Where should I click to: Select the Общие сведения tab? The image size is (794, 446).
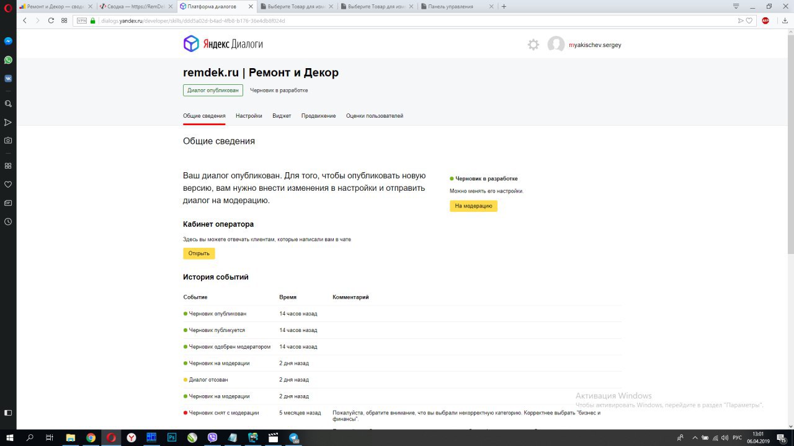click(x=204, y=116)
